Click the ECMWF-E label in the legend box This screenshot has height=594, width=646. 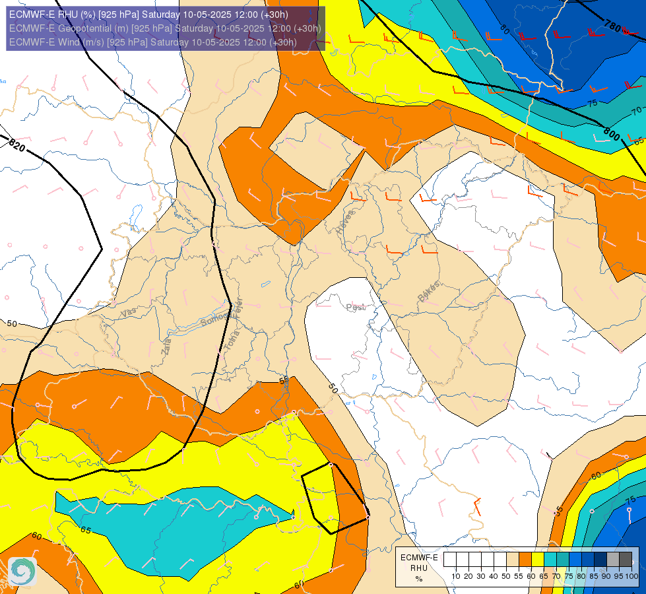point(419,557)
